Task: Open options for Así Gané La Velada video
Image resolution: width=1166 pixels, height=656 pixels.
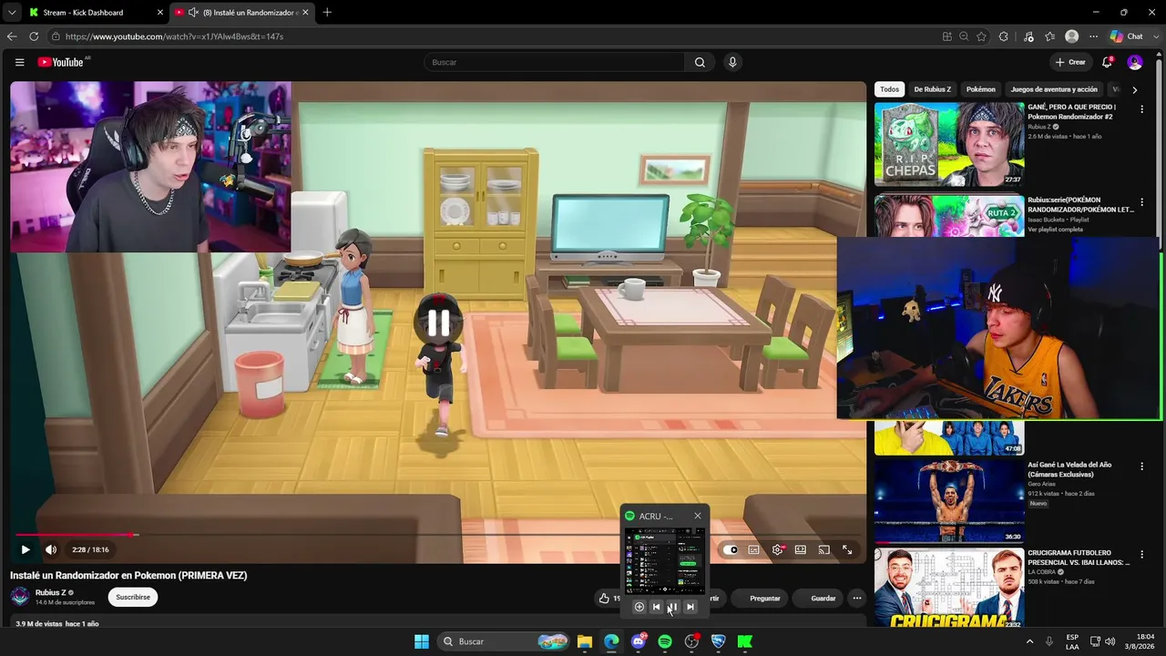Action: click(x=1141, y=466)
